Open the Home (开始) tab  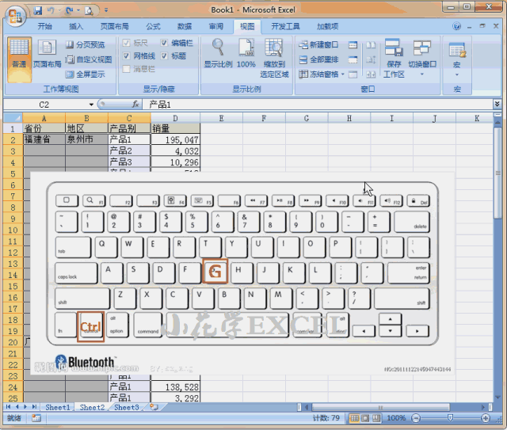[44, 26]
